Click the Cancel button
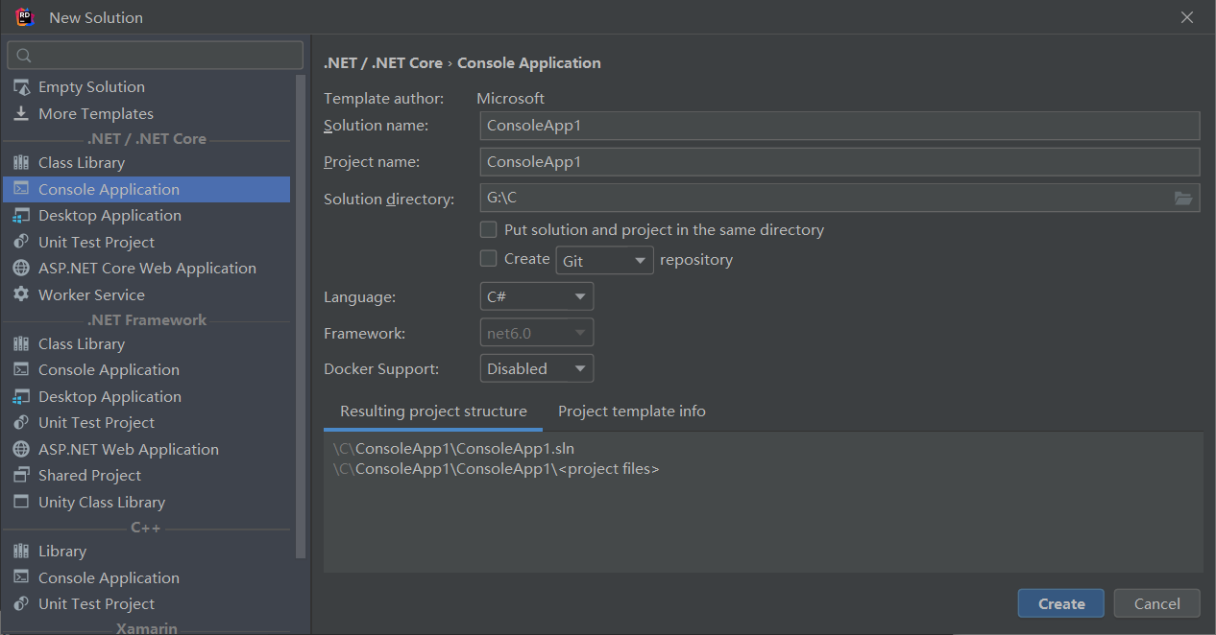The height and width of the screenshot is (635, 1216). pos(1156,603)
